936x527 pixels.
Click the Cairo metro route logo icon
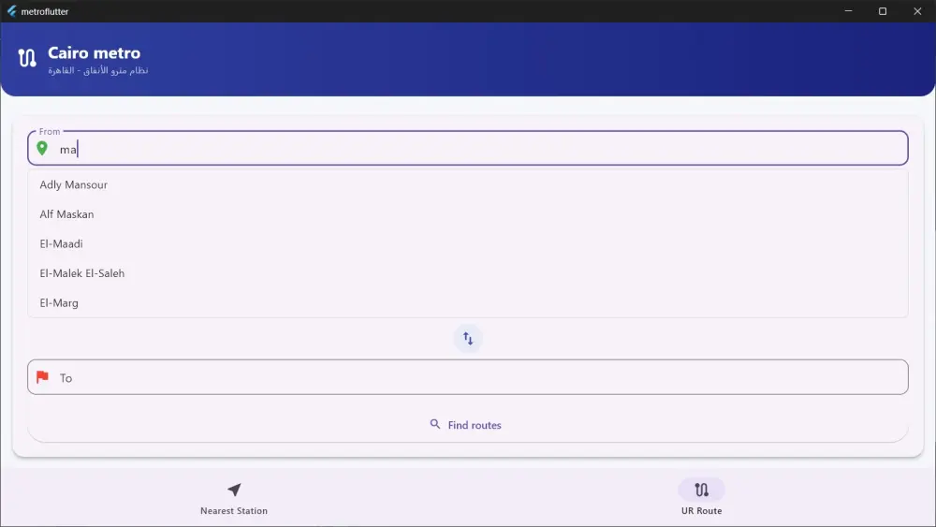(27, 57)
